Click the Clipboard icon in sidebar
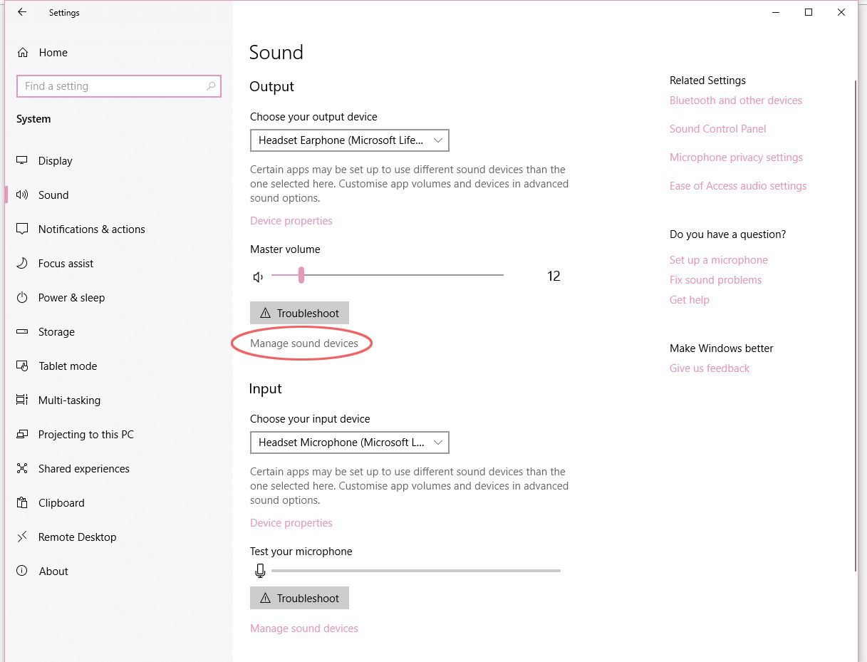This screenshot has height=662, width=867. [x=23, y=503]
